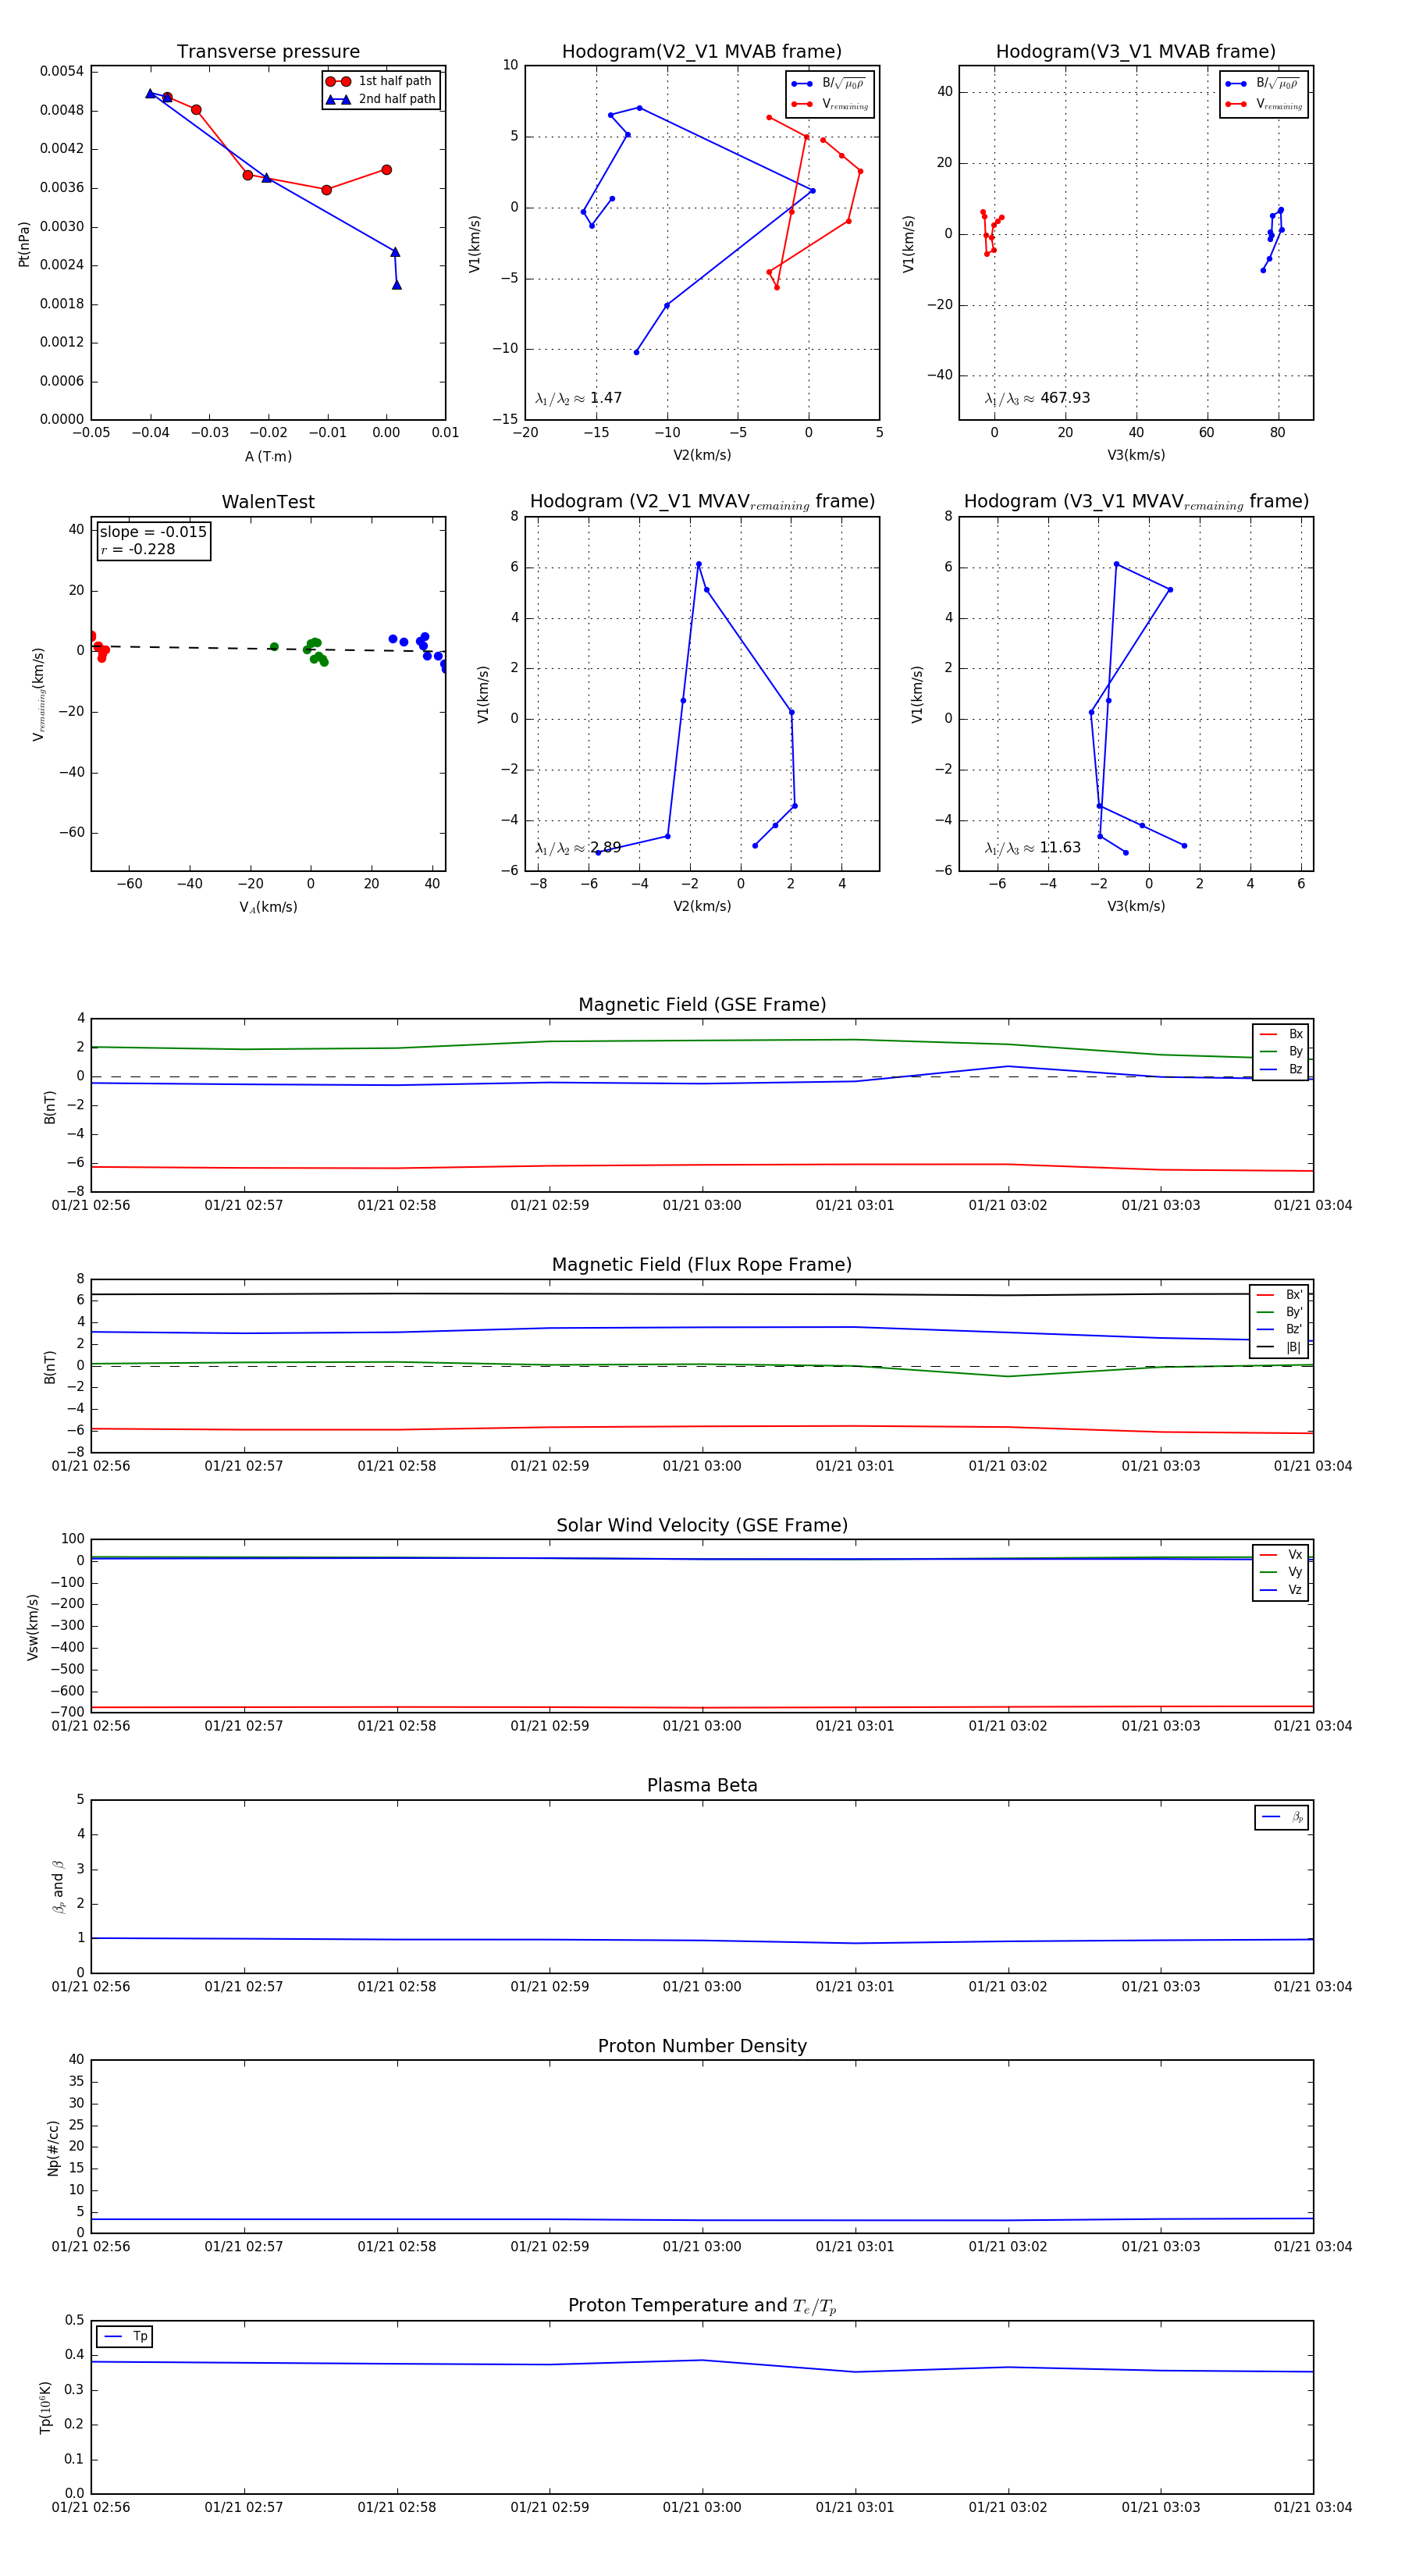Click the "Pt(nPa)" y-axis label
Viewport: 1405px width, 2576px height.
click(24, 244)
